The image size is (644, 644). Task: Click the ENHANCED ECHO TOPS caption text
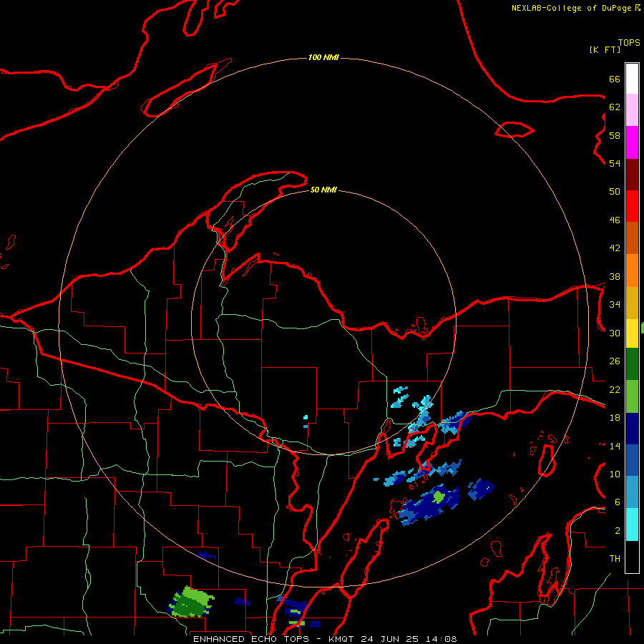tap(254, 639)
